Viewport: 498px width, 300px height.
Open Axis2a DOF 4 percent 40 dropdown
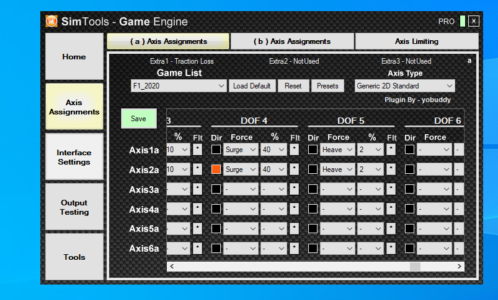(x=273, y=169)
